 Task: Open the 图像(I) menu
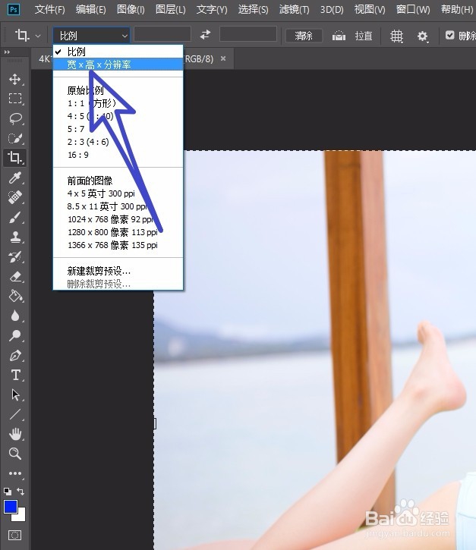tap(131, 9)
